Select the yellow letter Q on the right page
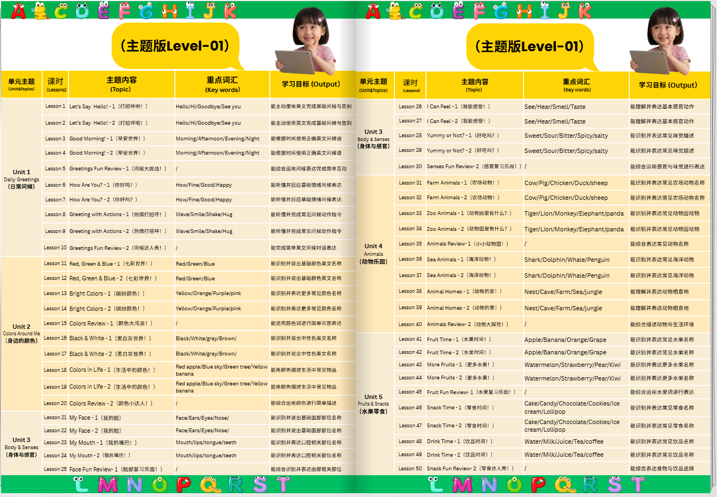 565,484
